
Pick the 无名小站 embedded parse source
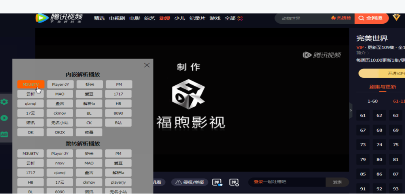pos(60,123)
